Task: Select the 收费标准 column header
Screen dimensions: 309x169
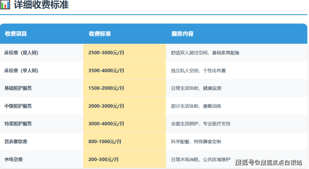Action: point(100,34)
